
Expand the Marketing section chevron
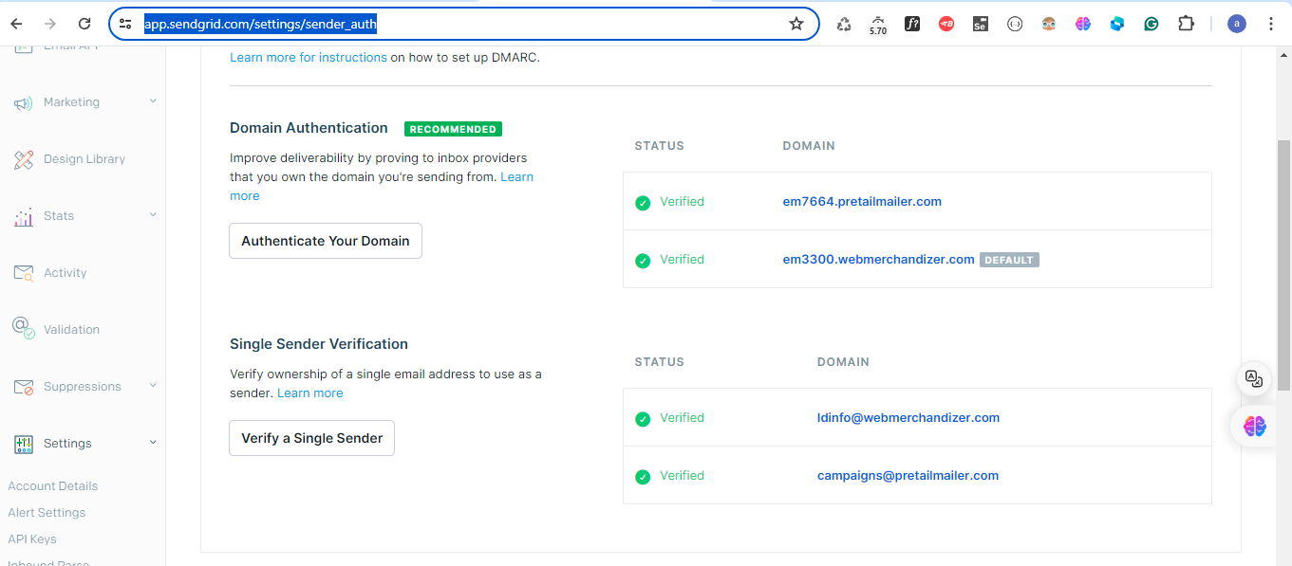pos(153,101)
